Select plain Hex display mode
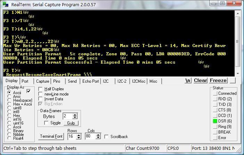244x155 pixels. pos(9,115)
